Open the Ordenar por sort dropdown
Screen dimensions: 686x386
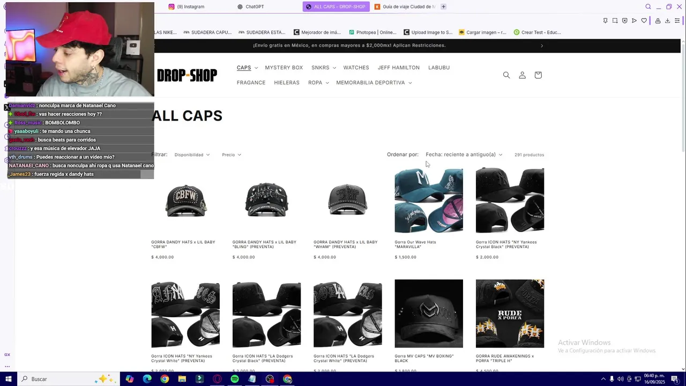(x=464, y=154)
